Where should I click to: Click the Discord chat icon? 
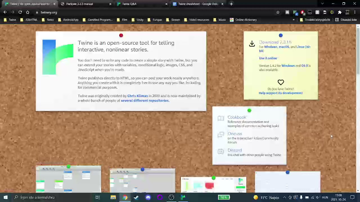click(x=221, y=151)
